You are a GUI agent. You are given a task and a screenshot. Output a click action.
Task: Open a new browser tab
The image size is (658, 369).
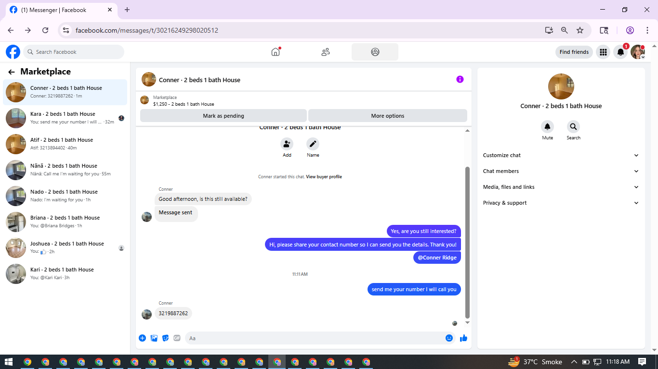point(127,10)
